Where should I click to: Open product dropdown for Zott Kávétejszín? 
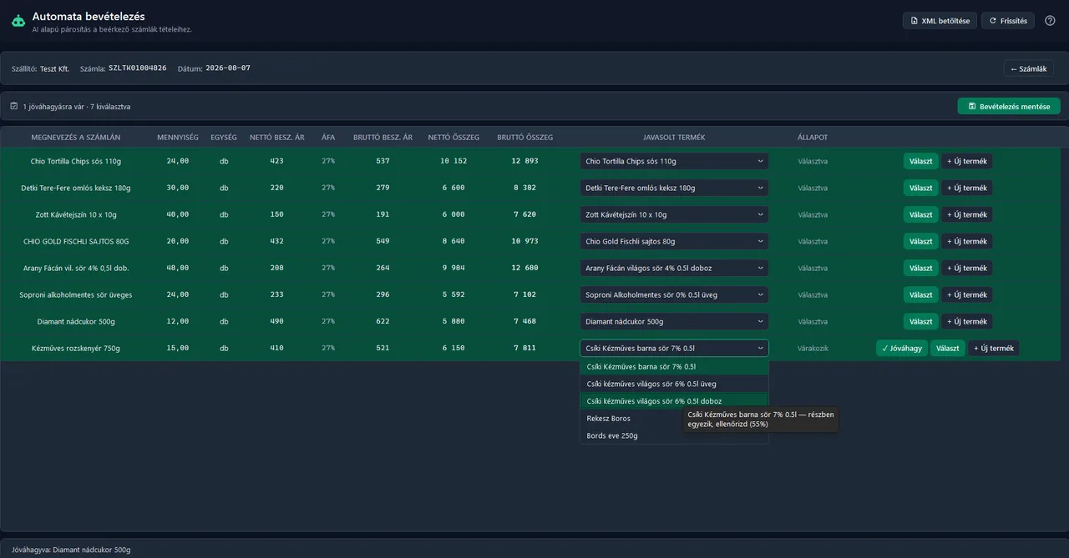(x=674, y=214)
